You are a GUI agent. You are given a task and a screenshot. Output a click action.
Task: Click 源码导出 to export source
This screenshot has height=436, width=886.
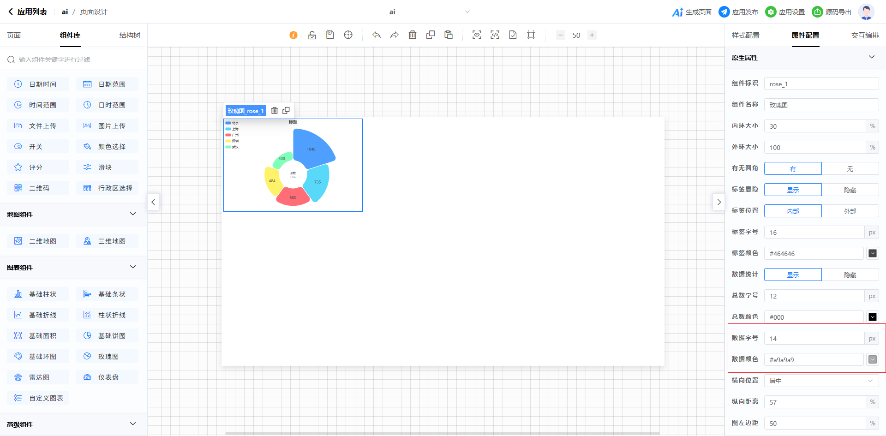click(x=832, y=12)
